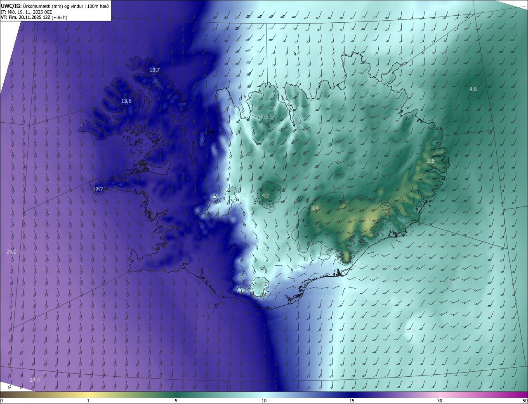Click the 12.7 value label on the map
The height and width of the screenshot is (404, 528).
pyautogui.click(x=98, y=190)
